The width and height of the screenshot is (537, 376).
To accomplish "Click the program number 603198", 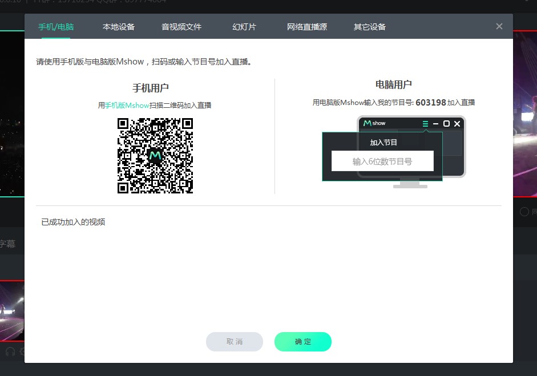I will click(430, 102).
